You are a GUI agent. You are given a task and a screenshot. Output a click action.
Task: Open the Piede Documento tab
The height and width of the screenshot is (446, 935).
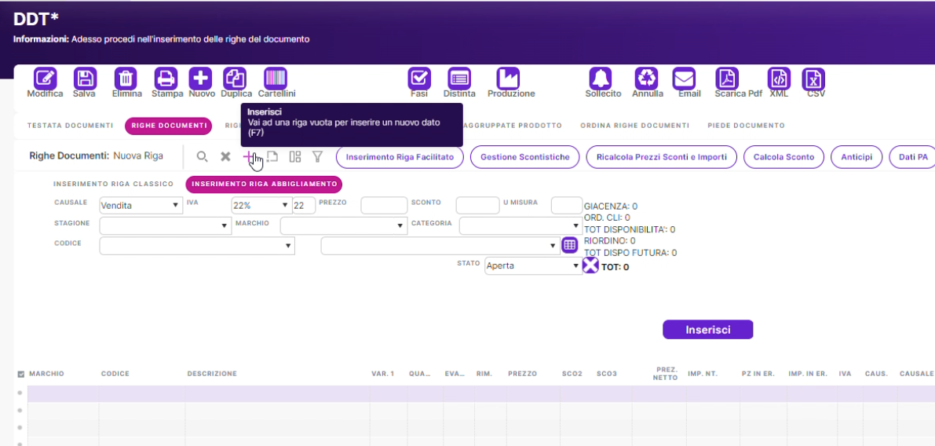(x=745, y=126)
